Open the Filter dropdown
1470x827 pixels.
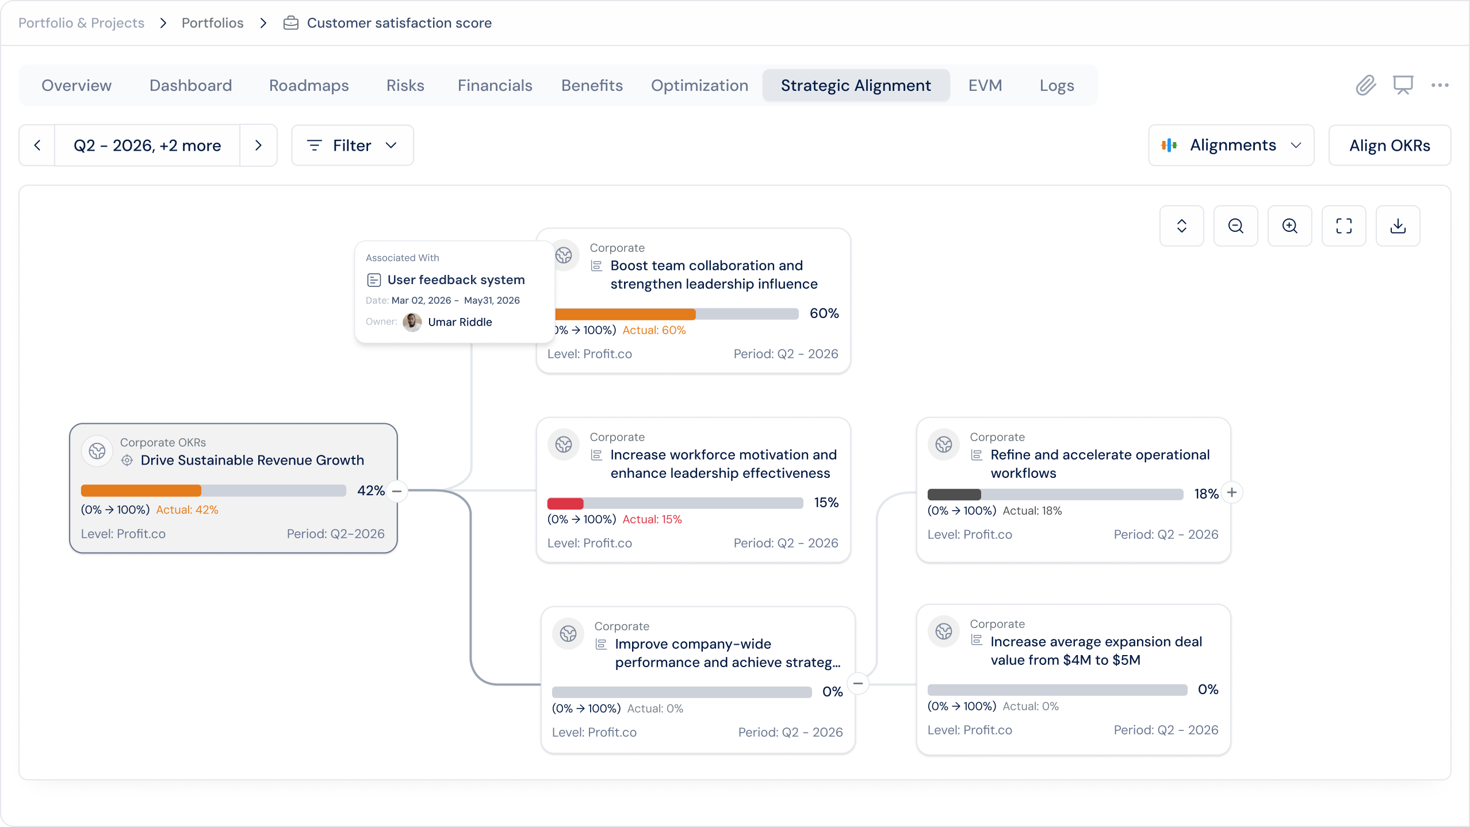coord(353,146)
